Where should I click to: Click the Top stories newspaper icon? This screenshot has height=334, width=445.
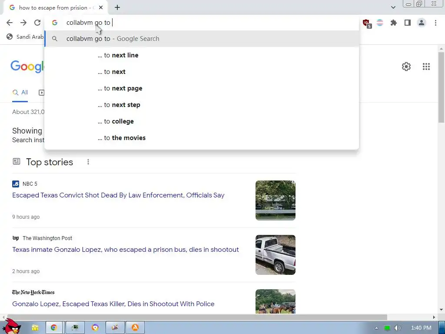[17, 162]
